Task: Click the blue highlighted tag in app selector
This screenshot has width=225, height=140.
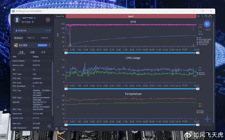Action: [42, 45]
